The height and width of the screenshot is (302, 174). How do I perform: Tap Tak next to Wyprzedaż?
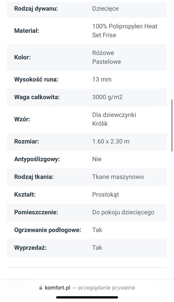[97, 248]
